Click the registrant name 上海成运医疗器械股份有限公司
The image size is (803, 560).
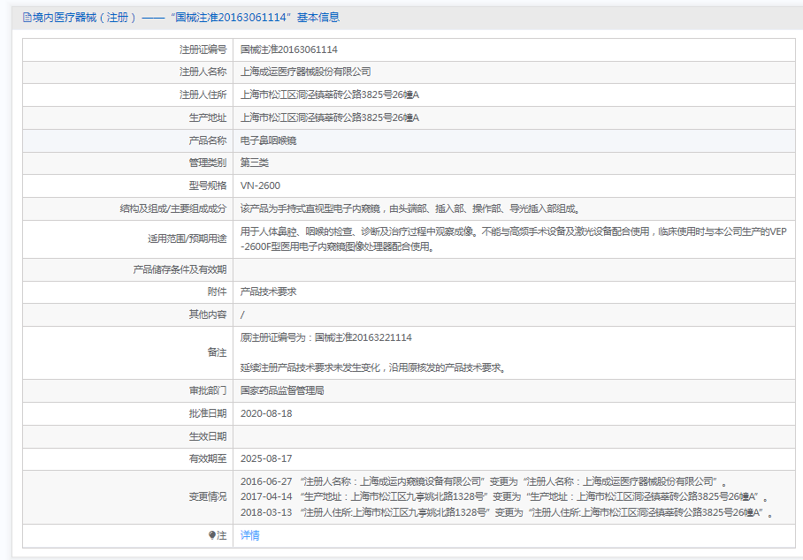(306, 72)
